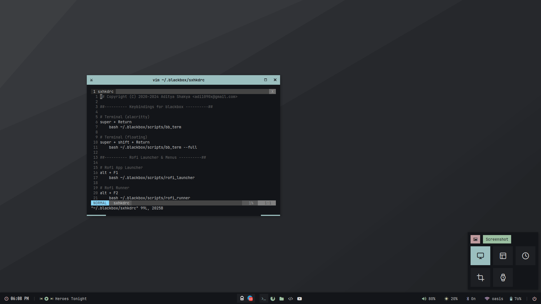Click the YouTube panel icon
The image size is (541, 304).
300,299
